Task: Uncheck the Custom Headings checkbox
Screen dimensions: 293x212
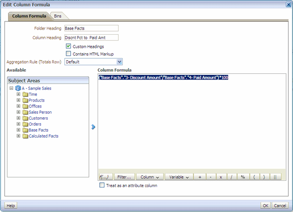Action: (68, 46)
